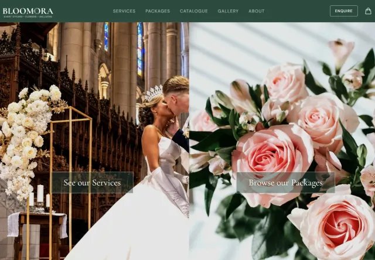Click the Enquire button
The image size is (375, 260).
[344, 11]
